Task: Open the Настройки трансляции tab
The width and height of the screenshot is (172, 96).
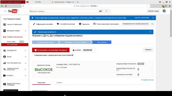Action: click(x=66, y=24)
